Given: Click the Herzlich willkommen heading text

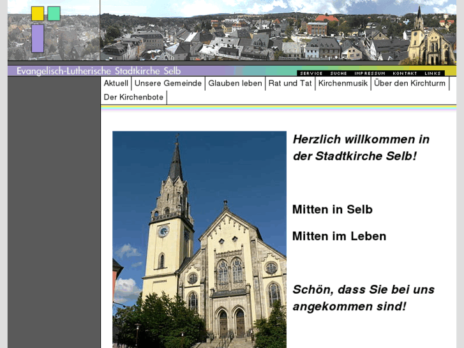Looking at the screenshot, I should 361,148.
